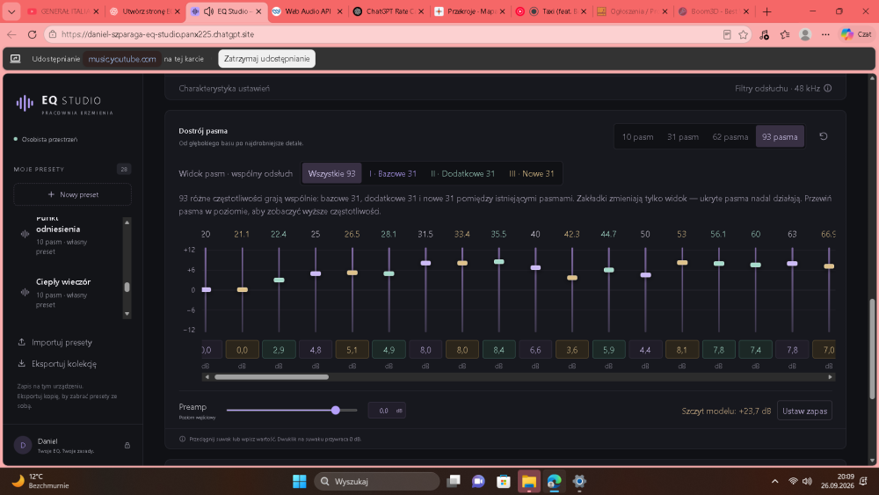Switch to II · Dodatkowe 31 tab
Image resolution: width=879 pixels, height=495 pixels.
pyautogui.click(x=462, y=174)
